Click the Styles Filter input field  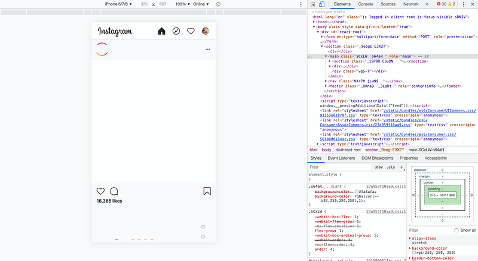coord(339,167)
